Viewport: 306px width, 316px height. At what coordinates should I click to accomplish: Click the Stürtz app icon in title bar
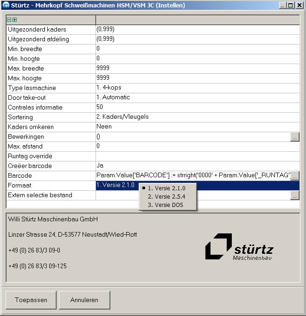pyautogui.click(x=6, y=5)
